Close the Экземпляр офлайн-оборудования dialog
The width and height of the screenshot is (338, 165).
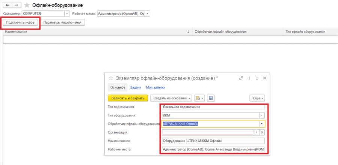click(265, 78)
